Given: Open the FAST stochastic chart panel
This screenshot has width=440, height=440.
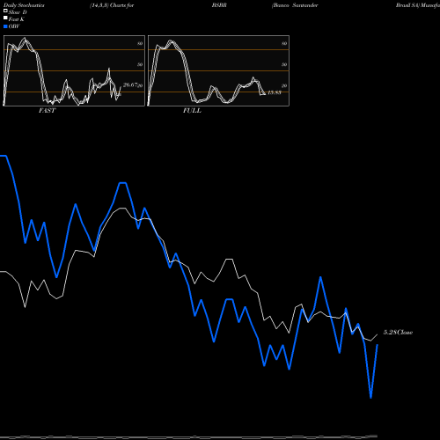Looking at the screenshot, I should click(x=74, y=70).
